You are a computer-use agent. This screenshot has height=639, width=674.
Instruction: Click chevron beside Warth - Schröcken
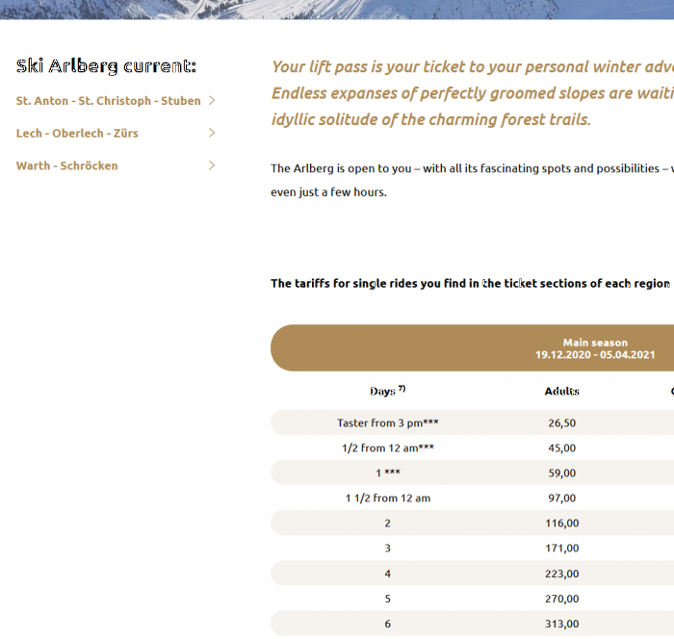coord(212,166)
